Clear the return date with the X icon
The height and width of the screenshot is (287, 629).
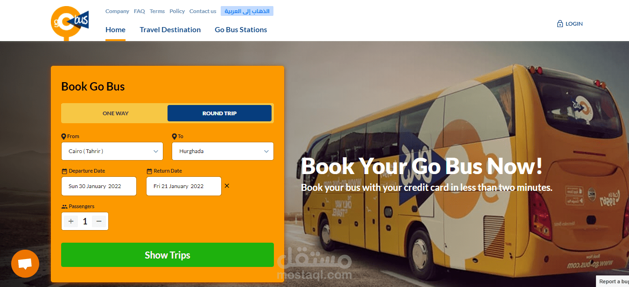point(227,186)
